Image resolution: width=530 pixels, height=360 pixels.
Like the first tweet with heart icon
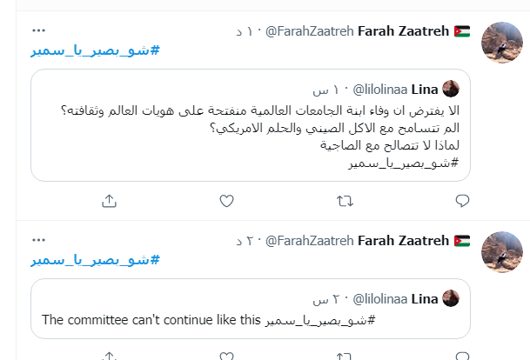click(226, 201)
